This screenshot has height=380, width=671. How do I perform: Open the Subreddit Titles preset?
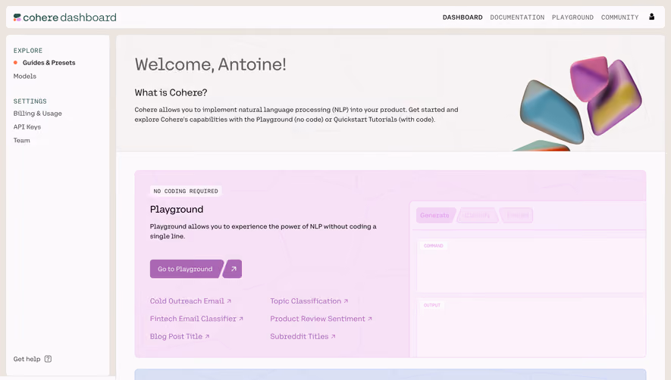pos(303,336)
